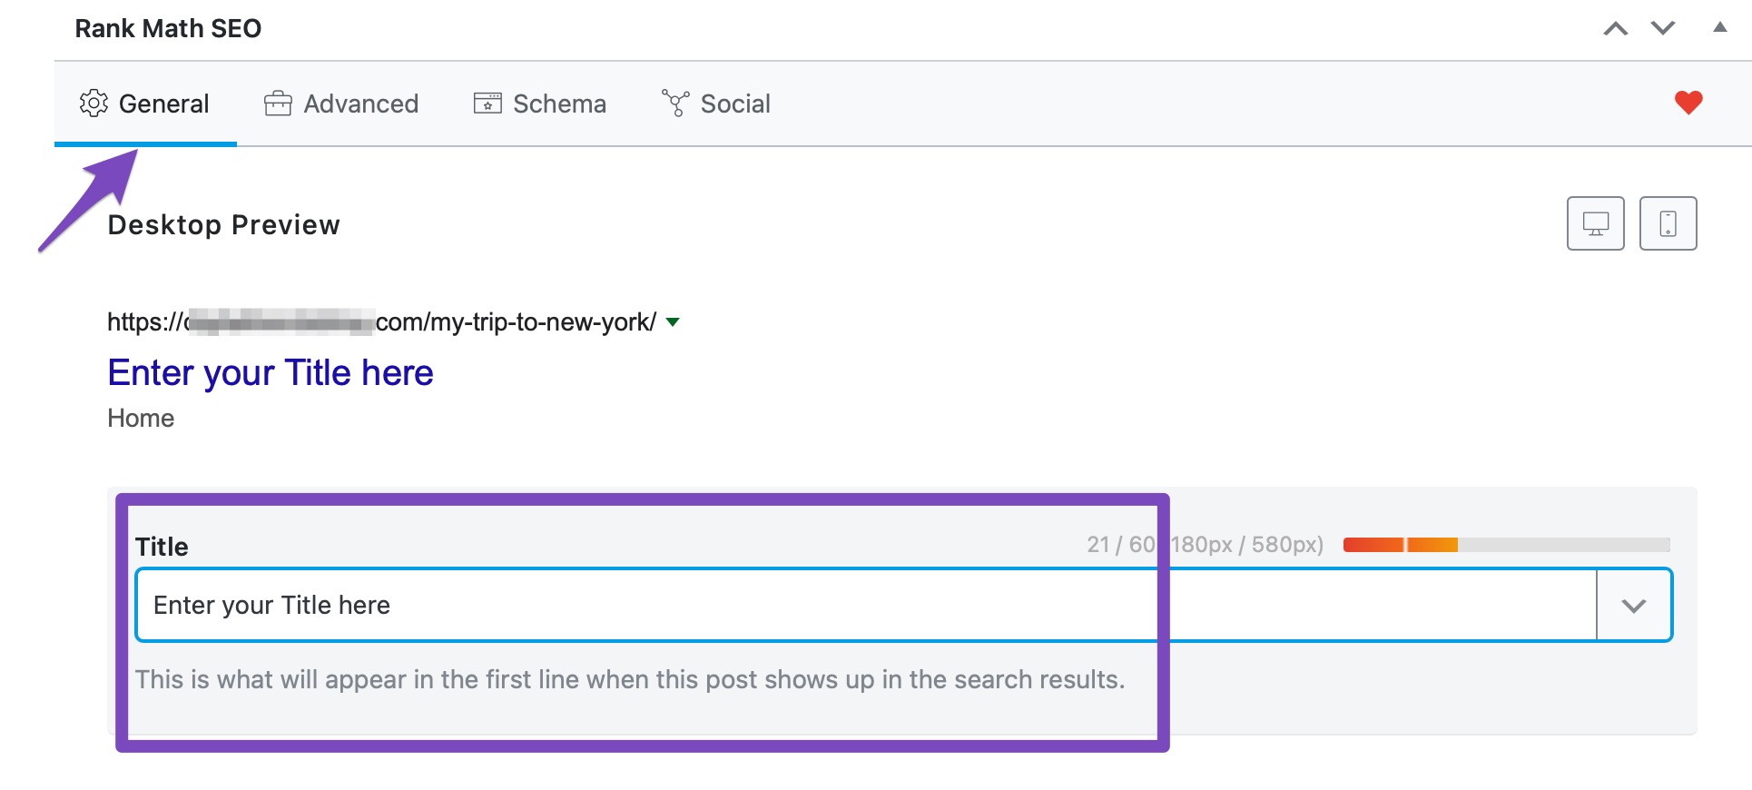The height and width of the screenshot is (790, 1752).
Task: Click the 'Rank Math SEO' panel title
Action: [x=168, y=28]
